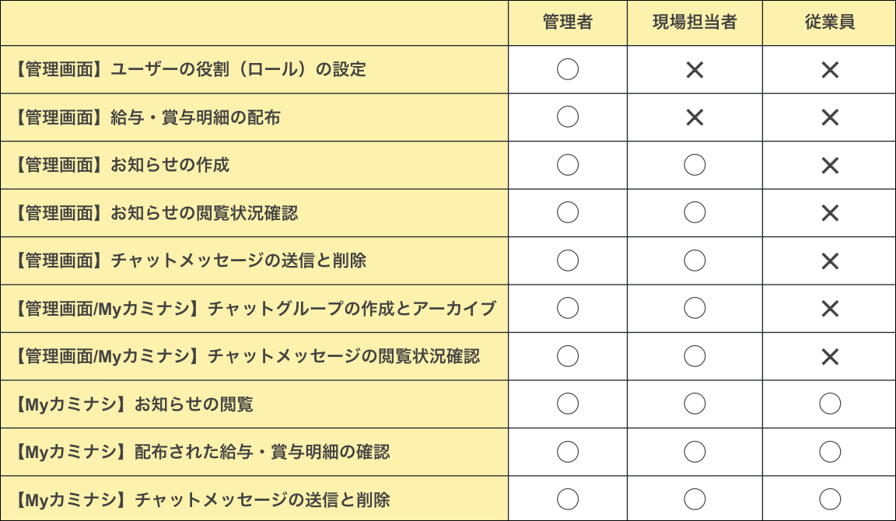The width and height of the screenshot is (896, 521).
Task: Click 従業員 circle in 【Myカミナシ】チャットメッセージの送信と削除 row
Action: 830,499
